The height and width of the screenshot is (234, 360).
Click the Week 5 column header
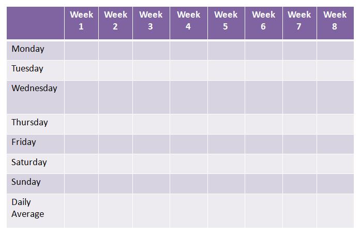226,21
